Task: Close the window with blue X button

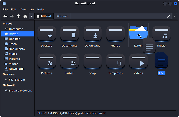Action: [175, 3]
